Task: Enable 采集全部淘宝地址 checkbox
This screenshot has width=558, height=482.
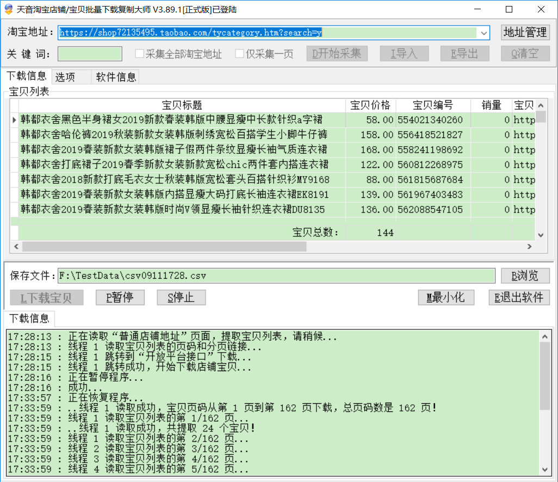Action: (x=140, y=54)
